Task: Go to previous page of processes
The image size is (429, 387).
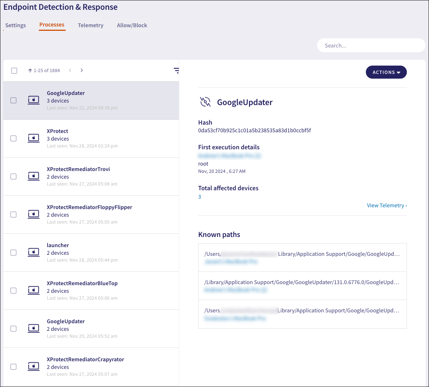Action: (70, 70)
